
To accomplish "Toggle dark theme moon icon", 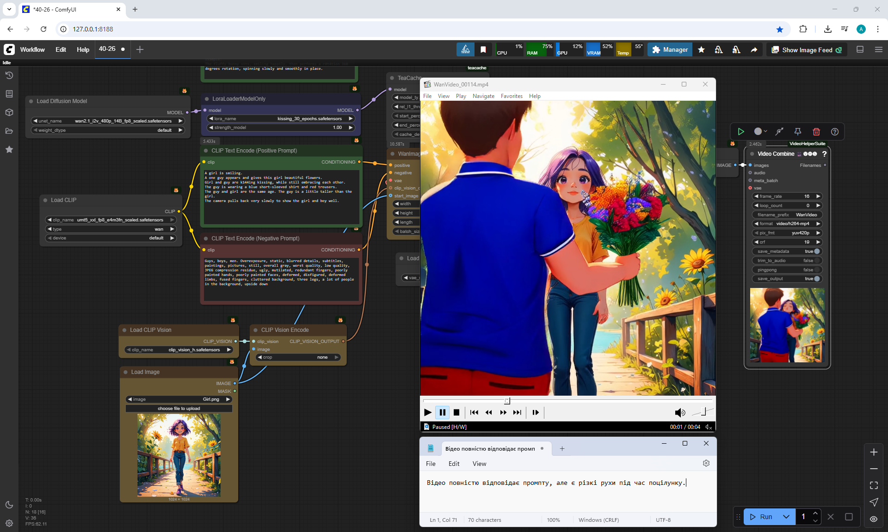I will (9, 505).
